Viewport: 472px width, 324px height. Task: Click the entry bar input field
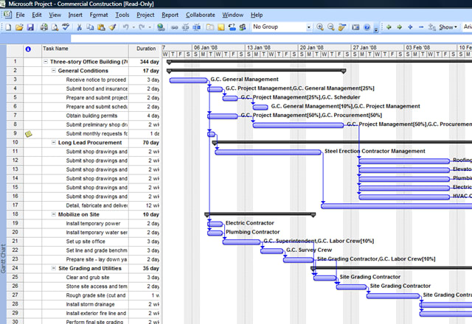(x=271, y=38)
